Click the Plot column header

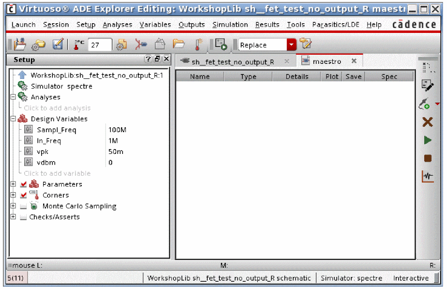(x=332, y=76)
